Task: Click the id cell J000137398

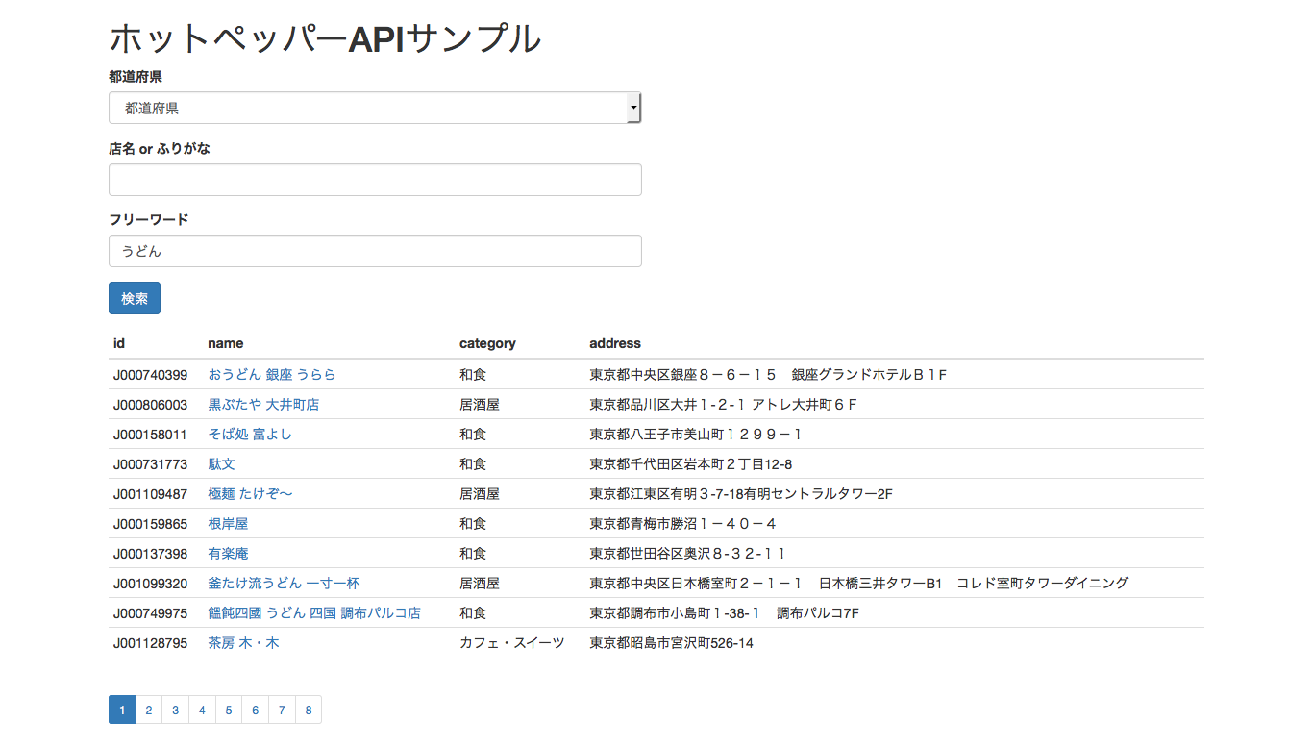Action: (x=151, y=553)
